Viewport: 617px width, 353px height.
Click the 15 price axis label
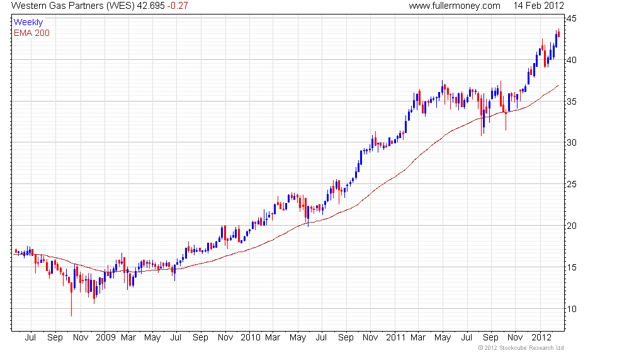click(572, 267)
